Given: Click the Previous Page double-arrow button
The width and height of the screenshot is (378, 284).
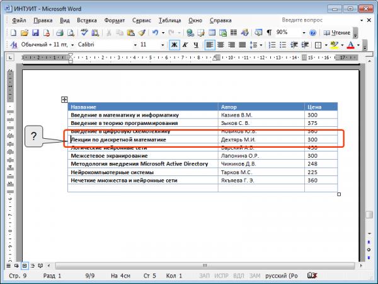Looking at the screenshot, I should [x=369, y=242].
